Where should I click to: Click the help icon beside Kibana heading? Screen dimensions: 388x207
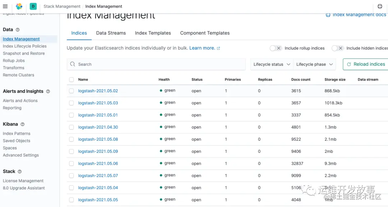click(23, 124)
